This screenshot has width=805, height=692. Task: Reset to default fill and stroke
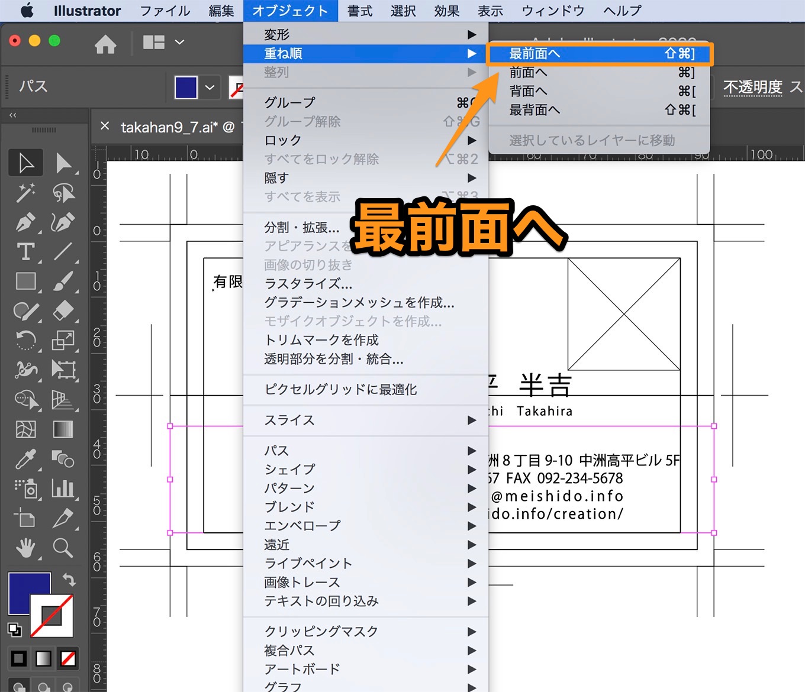[15, 629]
